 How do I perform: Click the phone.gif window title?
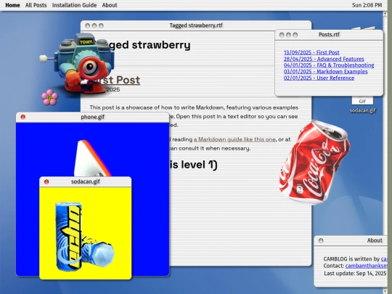[x=92, y=117]
